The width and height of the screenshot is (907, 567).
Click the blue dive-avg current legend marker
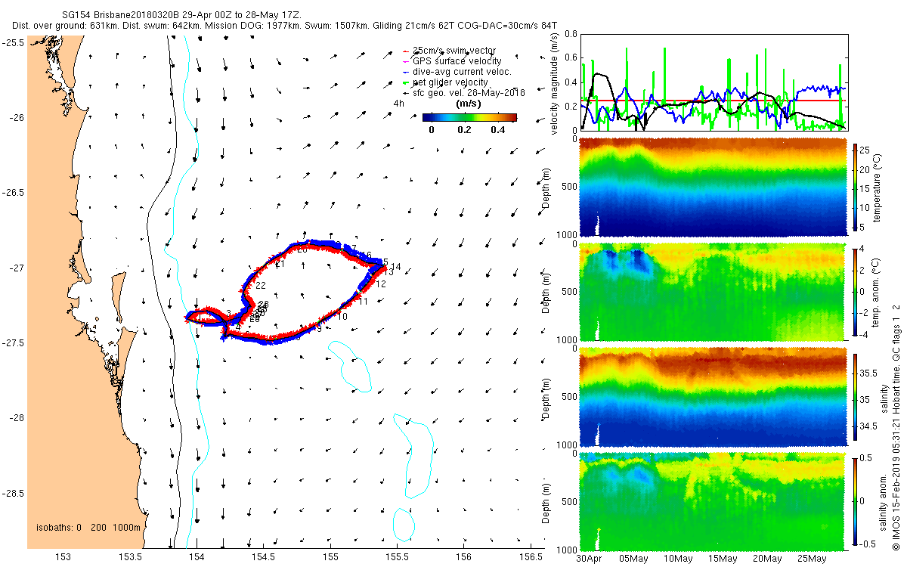(x=406, y=71)
